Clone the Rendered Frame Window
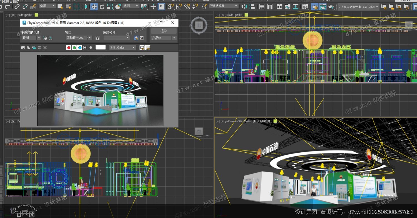 [x=34, y=48]
